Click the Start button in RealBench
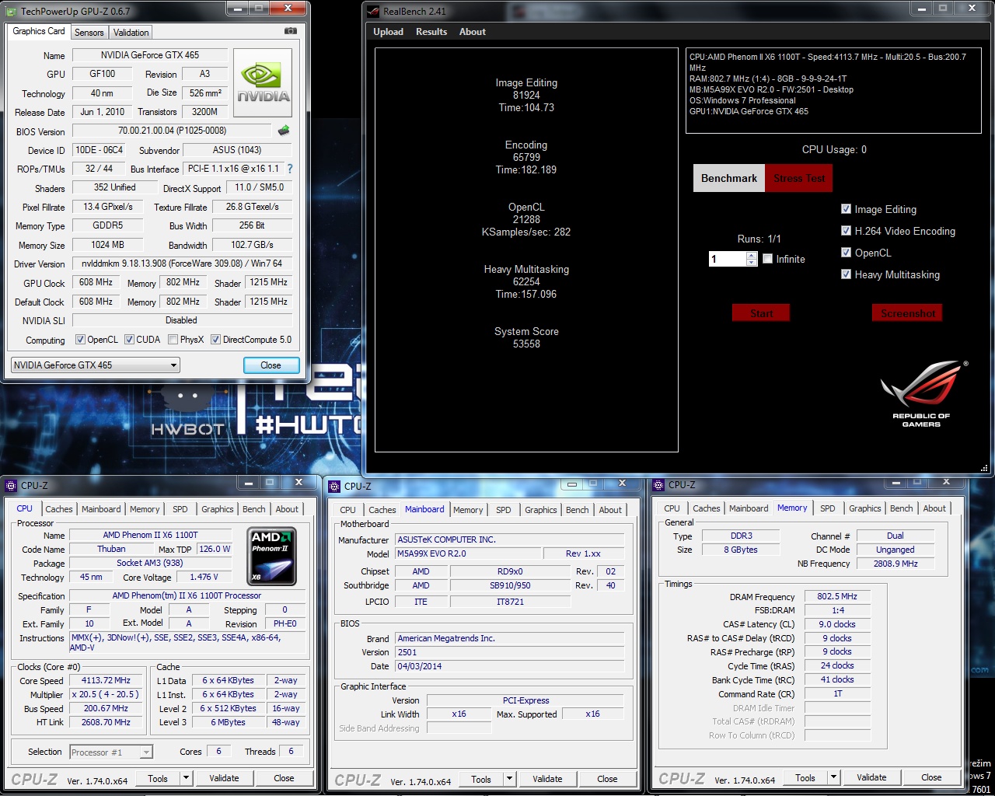Viewport: 995px width, 796px height. pyautogui.click(x=761, y=312)
